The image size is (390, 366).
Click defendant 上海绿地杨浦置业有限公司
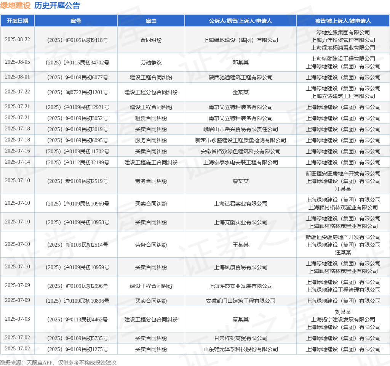343,48
